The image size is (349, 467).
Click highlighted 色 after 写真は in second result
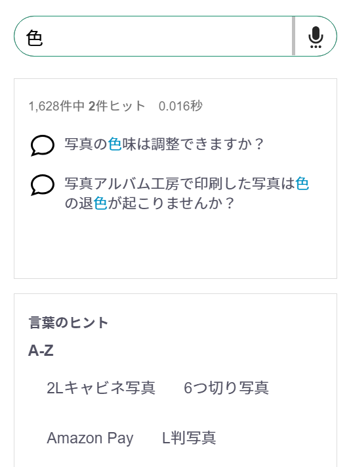pos(302,183)
